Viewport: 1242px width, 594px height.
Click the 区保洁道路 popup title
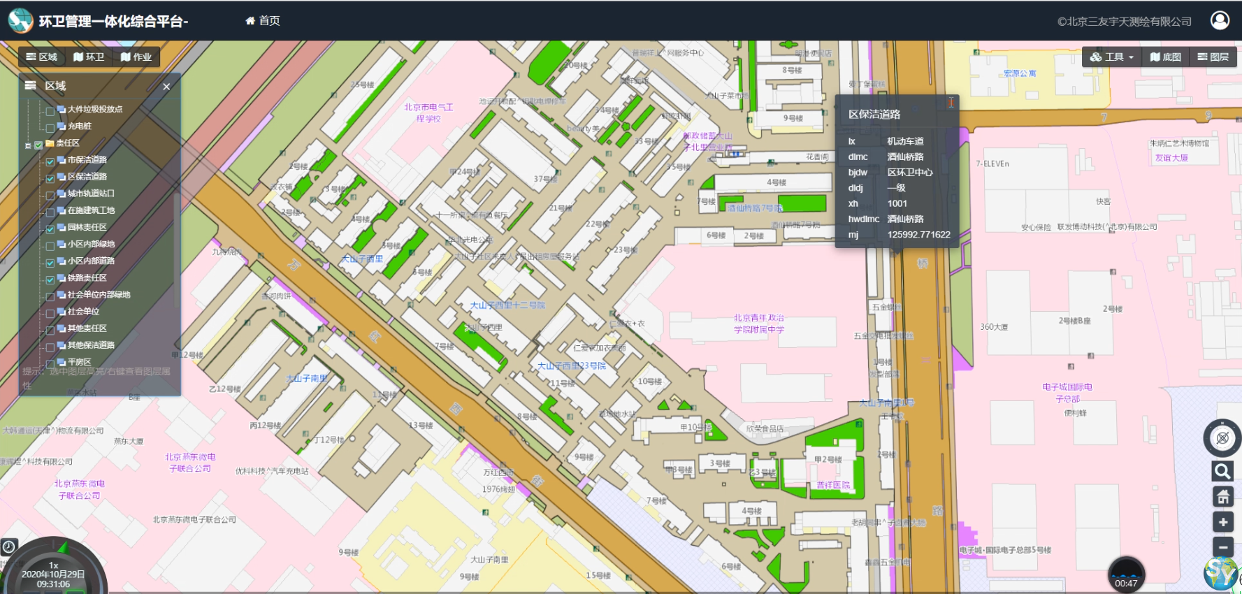(874, 114)
